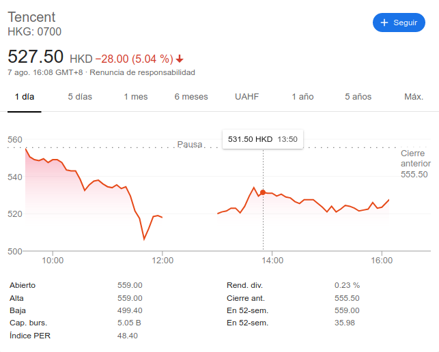This screenshot has width=439, height=352.
Task: Switch to the 5 días tab
Action: click(x=80, y=97)
